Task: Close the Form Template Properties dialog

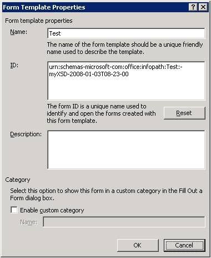Action: click(203, 7)
